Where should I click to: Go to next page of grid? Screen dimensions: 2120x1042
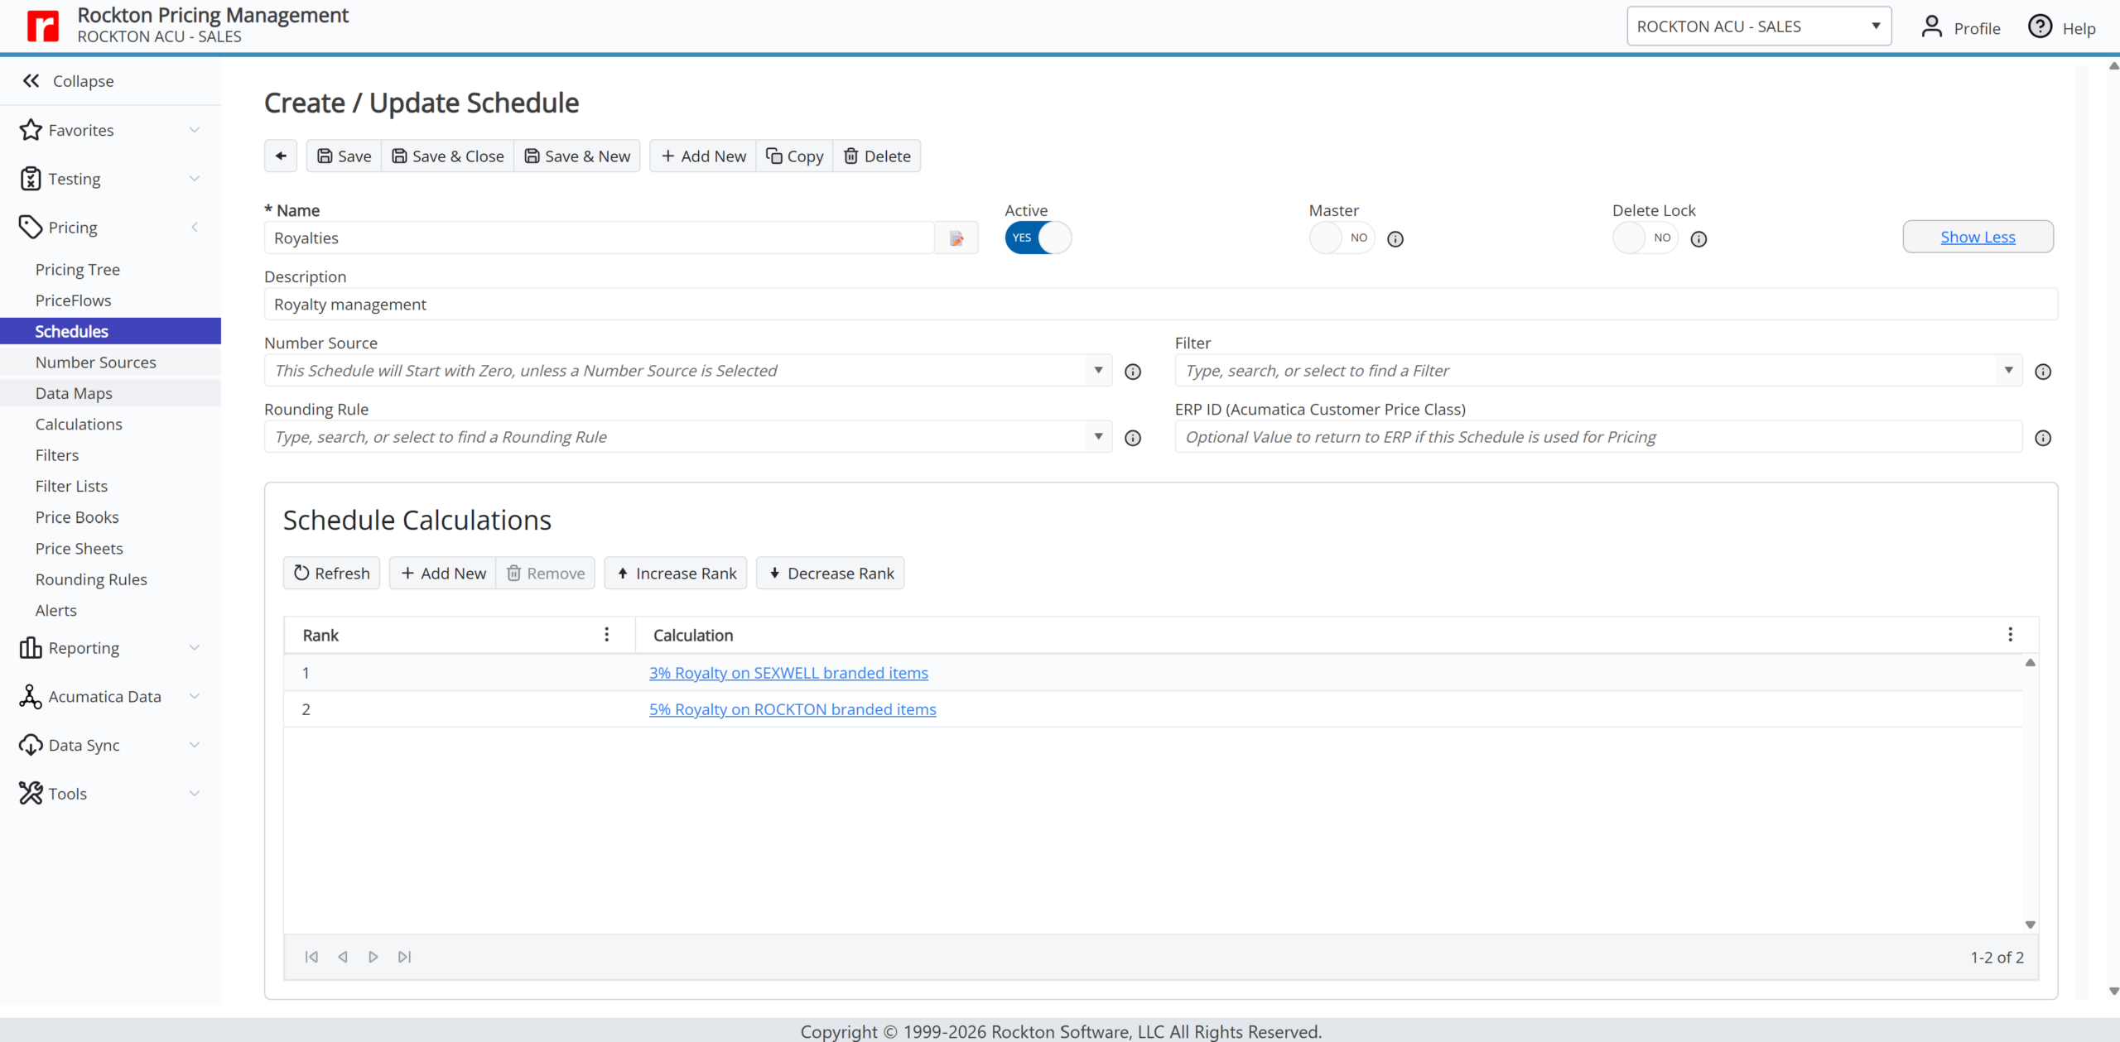pyautogui.click(x=373, y=957)
